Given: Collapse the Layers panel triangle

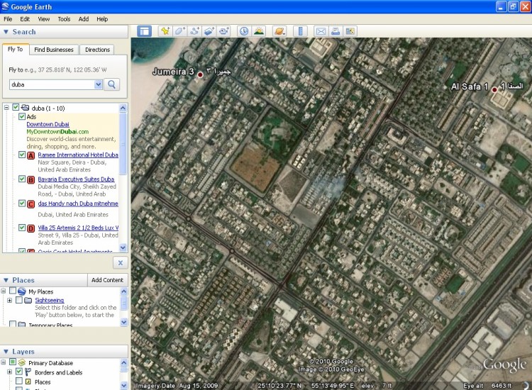Looking at the screenshot, I should [6, 352].
